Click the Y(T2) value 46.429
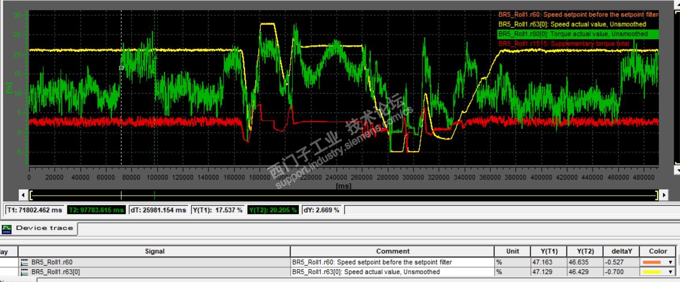The image size is (680, 282). 585,272
